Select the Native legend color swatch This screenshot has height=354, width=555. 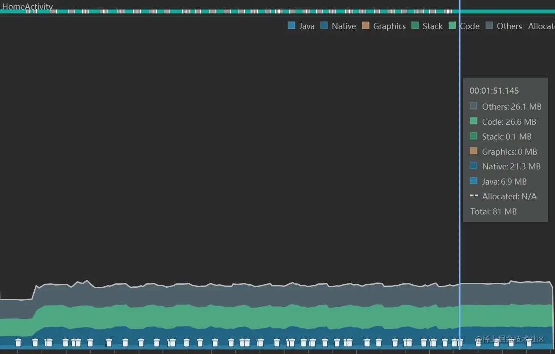pyautogui.click(x=324, y=26)
